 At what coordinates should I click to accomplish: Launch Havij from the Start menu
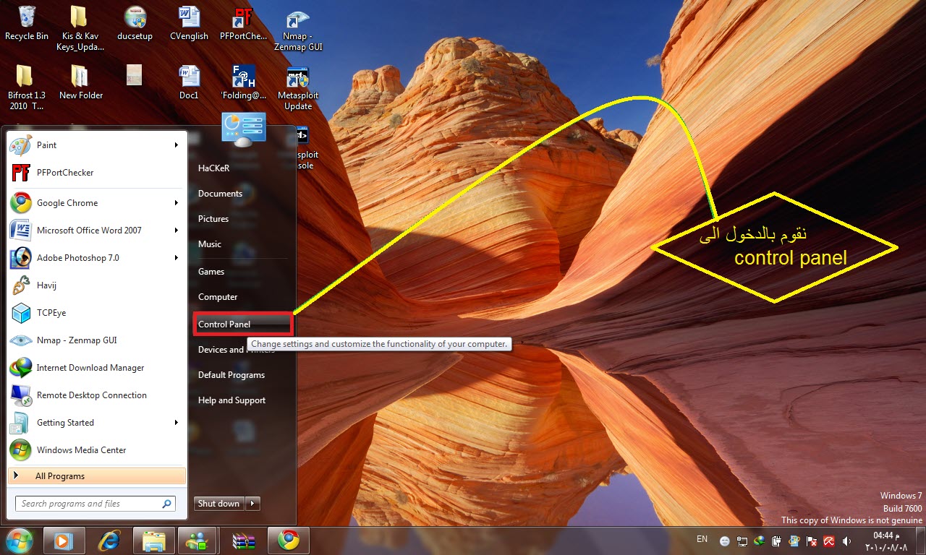[96, 285]
